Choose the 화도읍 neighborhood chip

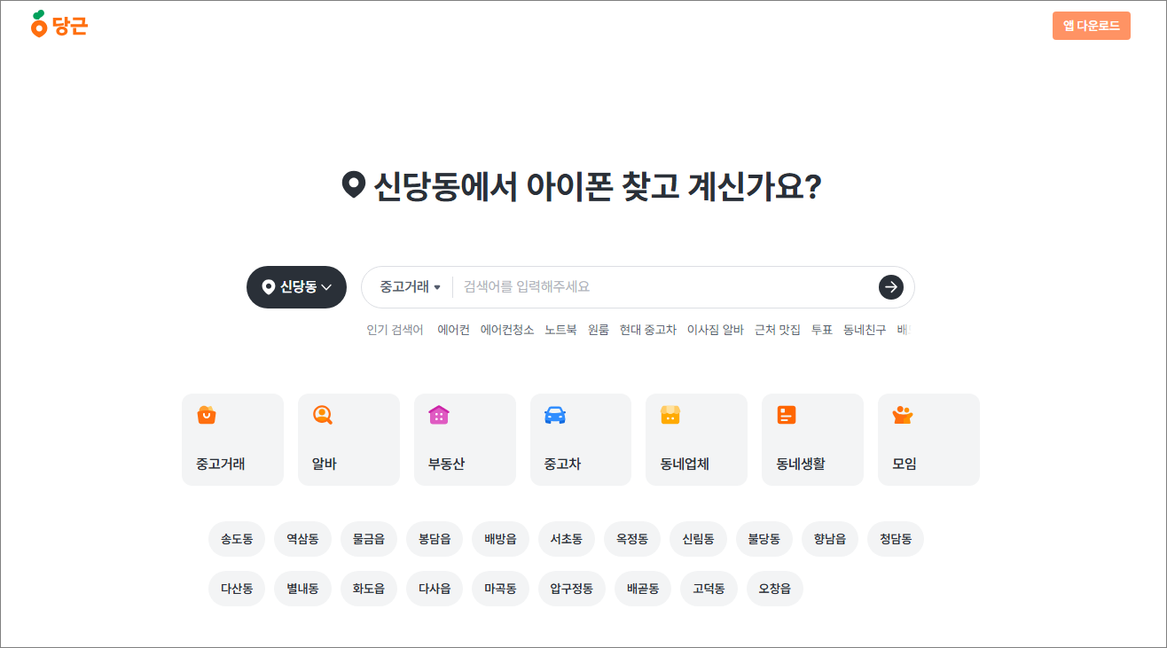[x=369, y=589]
